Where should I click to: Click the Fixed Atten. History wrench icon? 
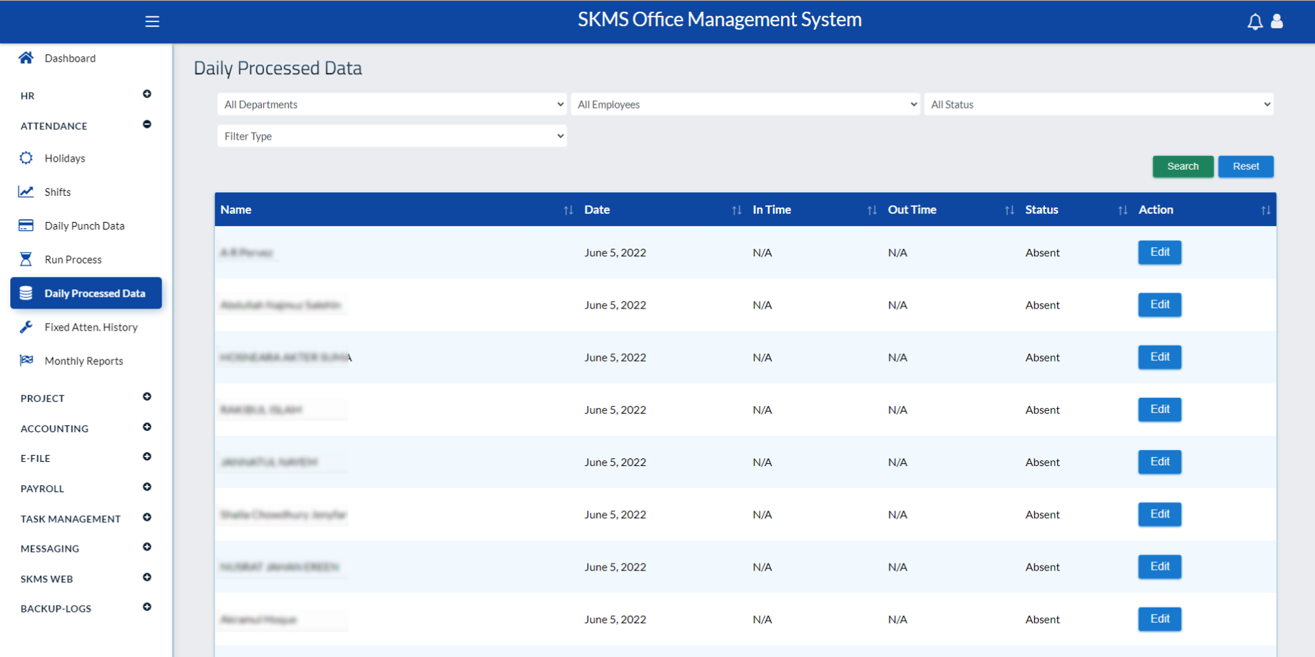(x=26, y=326)
